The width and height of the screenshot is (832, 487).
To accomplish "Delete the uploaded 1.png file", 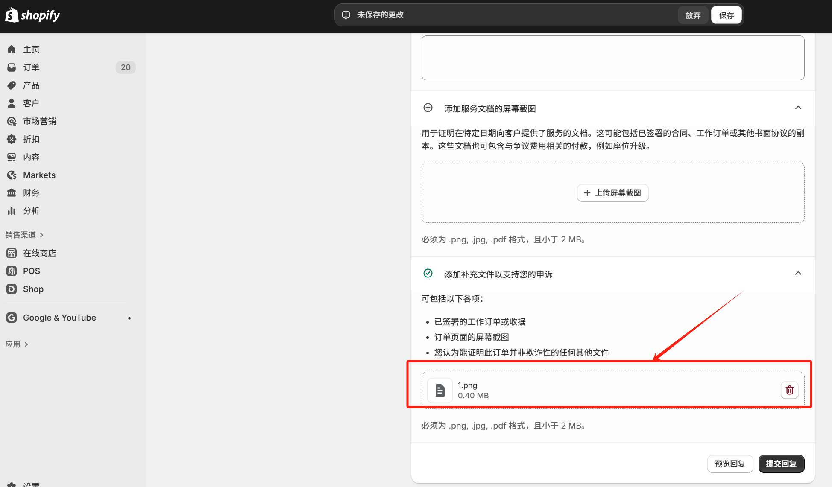I will 789,390.
